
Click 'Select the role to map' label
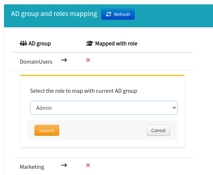[83, 91]
